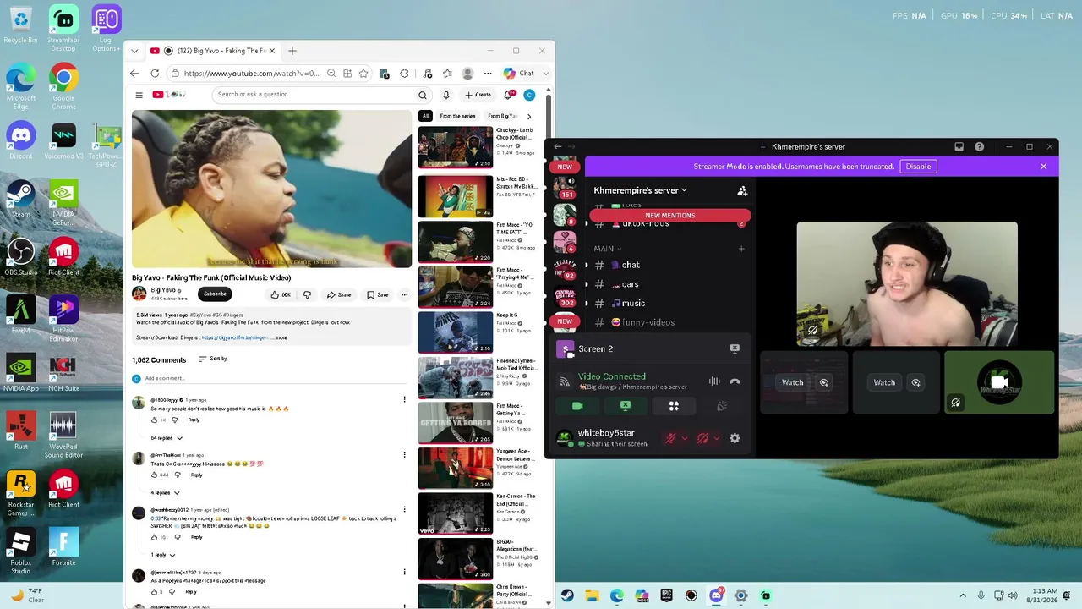The height and width of the screenshot is (609, 1082).
Task: Open the comments Sort by menu
Action: point(212,359)
